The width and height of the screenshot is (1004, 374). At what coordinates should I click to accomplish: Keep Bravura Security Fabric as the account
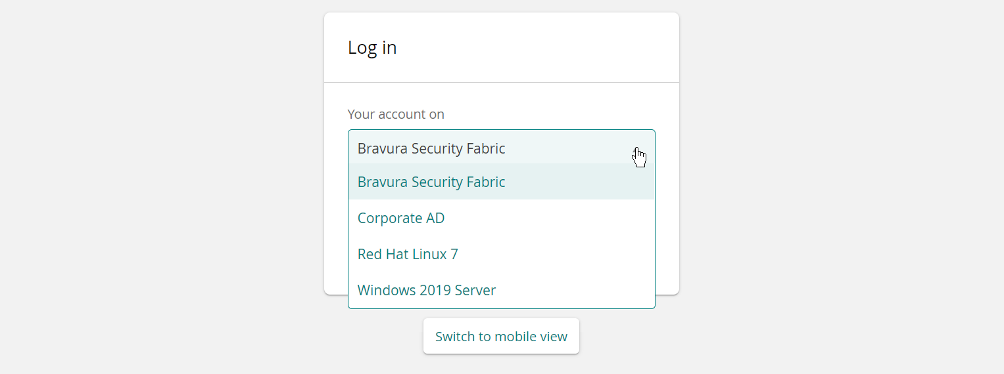[x=431, y=182]
